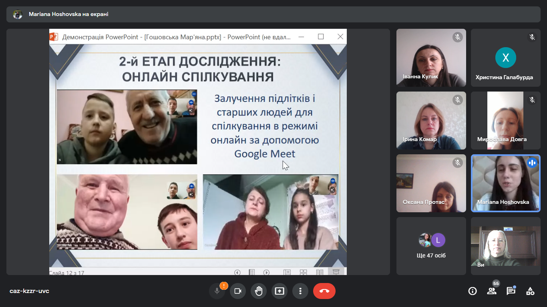Click the Normal view icon in PowerPoint
The image size is (547, 307).
click(287, 273)
